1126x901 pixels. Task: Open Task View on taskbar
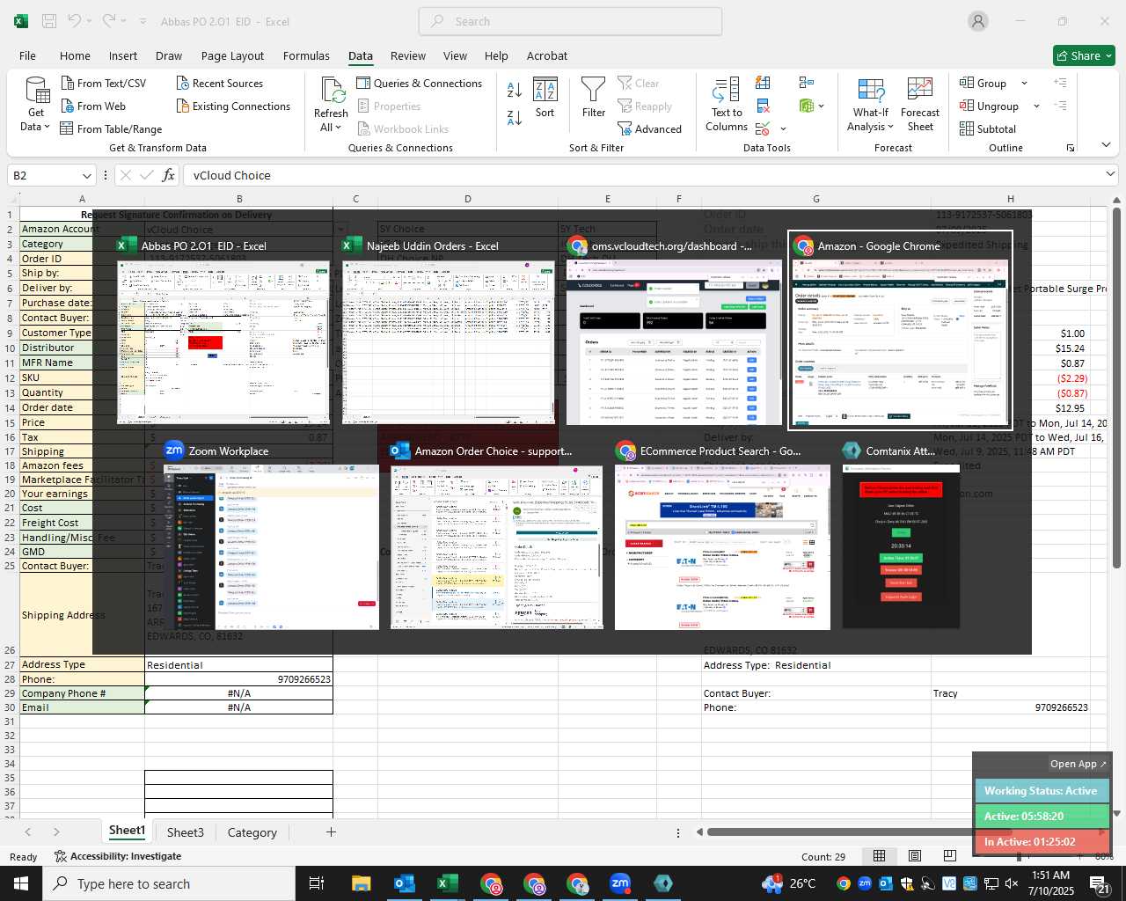click(317, 883)
